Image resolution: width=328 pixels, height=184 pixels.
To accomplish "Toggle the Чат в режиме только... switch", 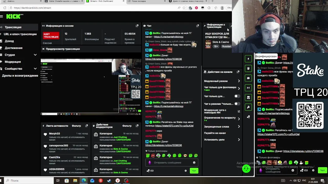I will [237, 104].
